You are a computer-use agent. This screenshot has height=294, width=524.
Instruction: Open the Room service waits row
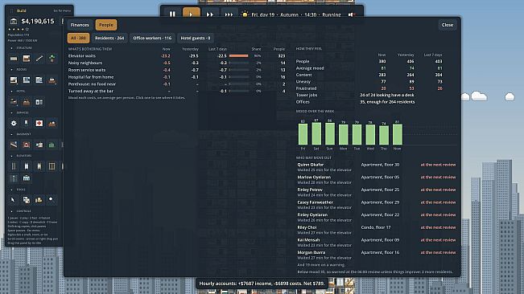[x=176, y=70]
